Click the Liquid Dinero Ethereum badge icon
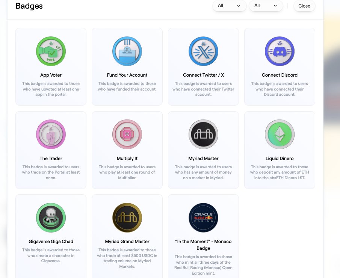This screenshot has height=278, width=340. coord(280,134)
